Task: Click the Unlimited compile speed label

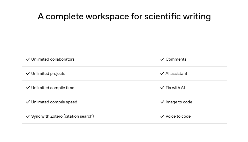Action: pos(54,102)
